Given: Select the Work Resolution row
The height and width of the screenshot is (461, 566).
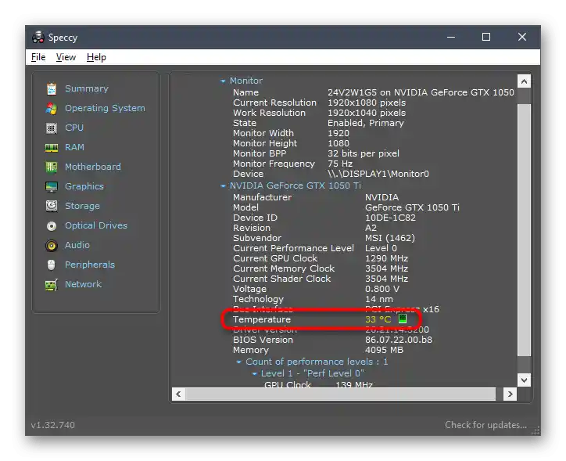Looking at the screenshot, I should [320, 113].
